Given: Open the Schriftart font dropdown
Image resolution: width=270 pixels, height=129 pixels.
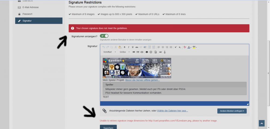Looking at the screenshot, I should tap(109, 52).
